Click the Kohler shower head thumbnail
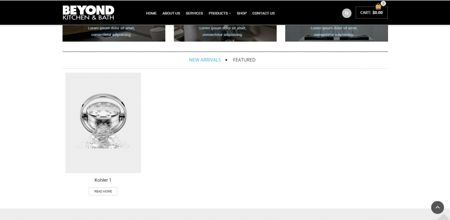This screenshot has width=450, height=220. point(103,123)
